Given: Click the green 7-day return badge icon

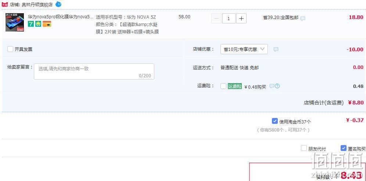Looking at the screenshot, I should 31,24.
